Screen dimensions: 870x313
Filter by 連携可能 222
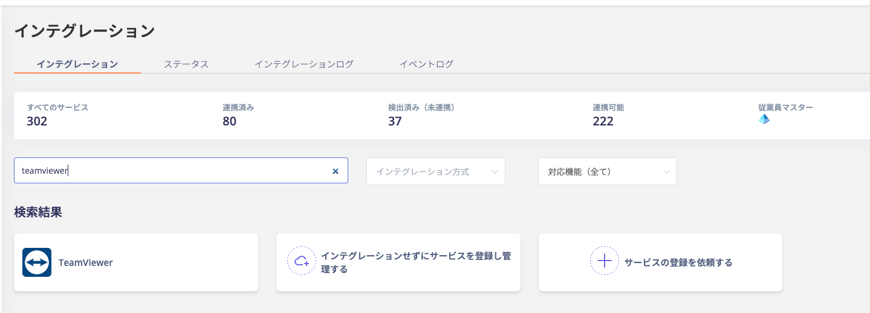click(608, 115)
